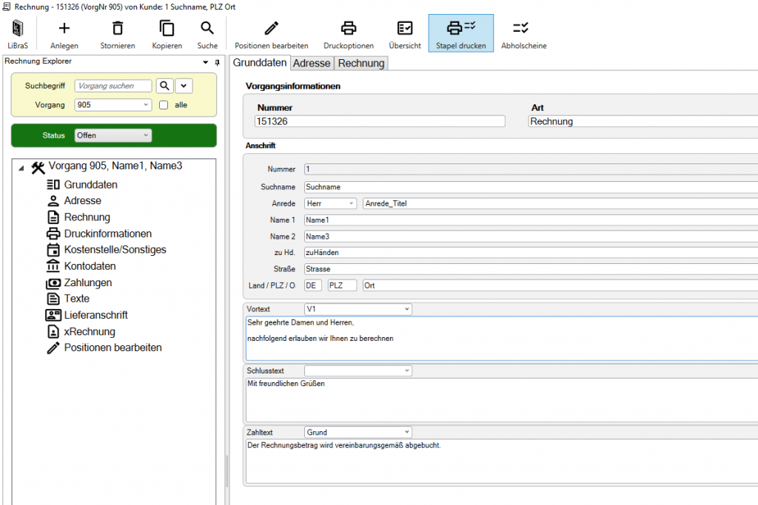
Task: Click the magnifier button beside Suchbegriff
Action: 164,86
